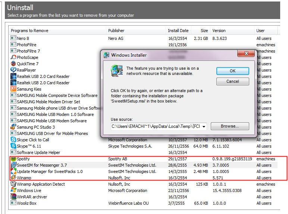Image resolution: width=288 pixels, height=214 pixels.
Task: Sort by Install Date column header
Action: click(179, 31)
